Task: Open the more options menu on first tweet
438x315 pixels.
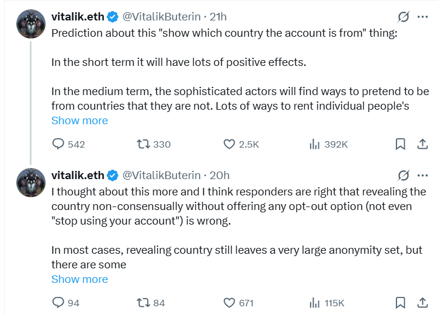Action: (422, 17)
